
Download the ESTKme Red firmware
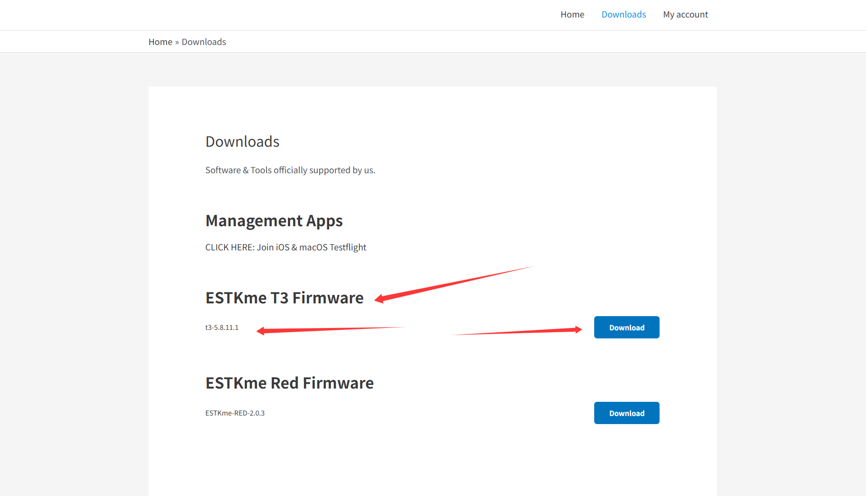click(x=626, y=413)
